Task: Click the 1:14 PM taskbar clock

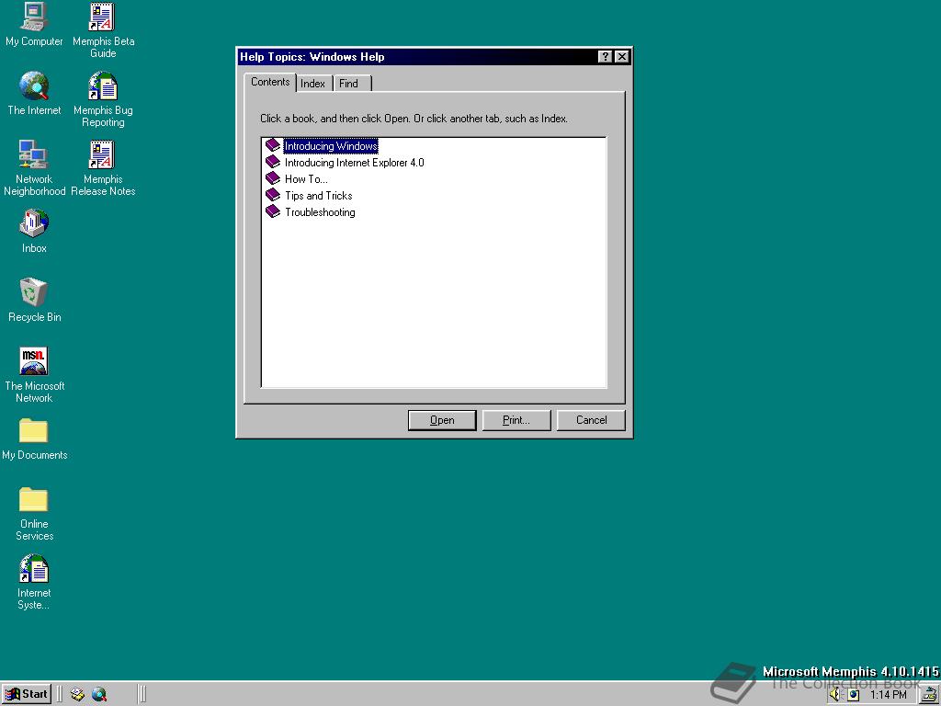Action: coord(889,695)
